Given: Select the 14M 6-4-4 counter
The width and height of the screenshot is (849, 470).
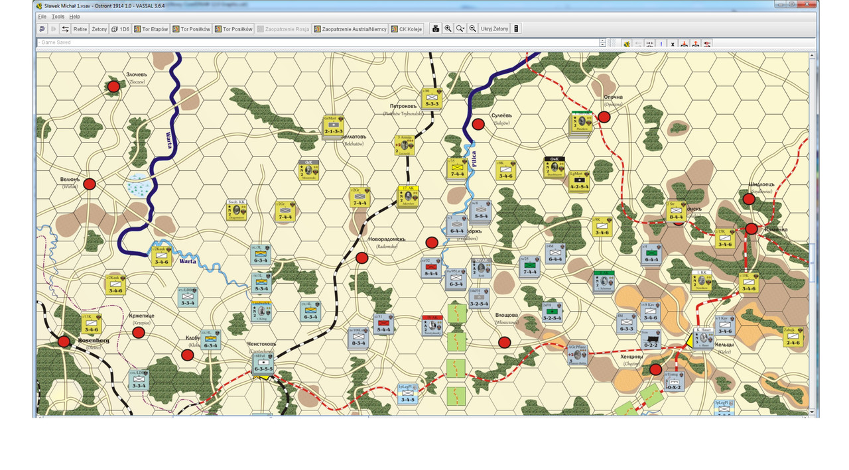Looking at the screenshot, I should (x=555, y=254).
